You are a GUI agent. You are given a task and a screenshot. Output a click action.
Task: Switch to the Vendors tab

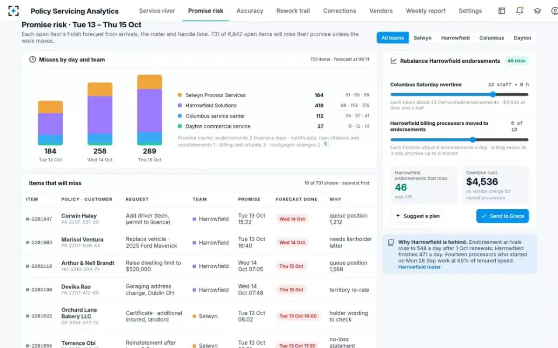[381, 11]
